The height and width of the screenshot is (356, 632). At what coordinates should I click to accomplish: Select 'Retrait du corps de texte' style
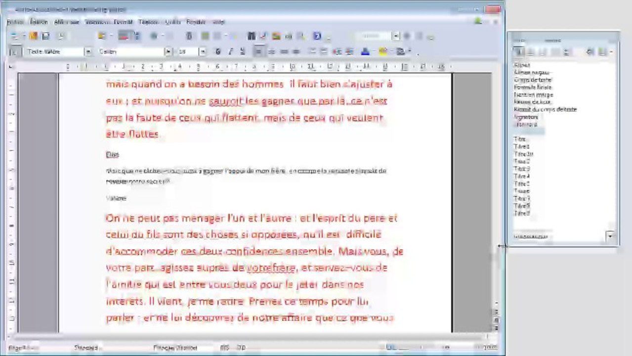pos(545,109)
